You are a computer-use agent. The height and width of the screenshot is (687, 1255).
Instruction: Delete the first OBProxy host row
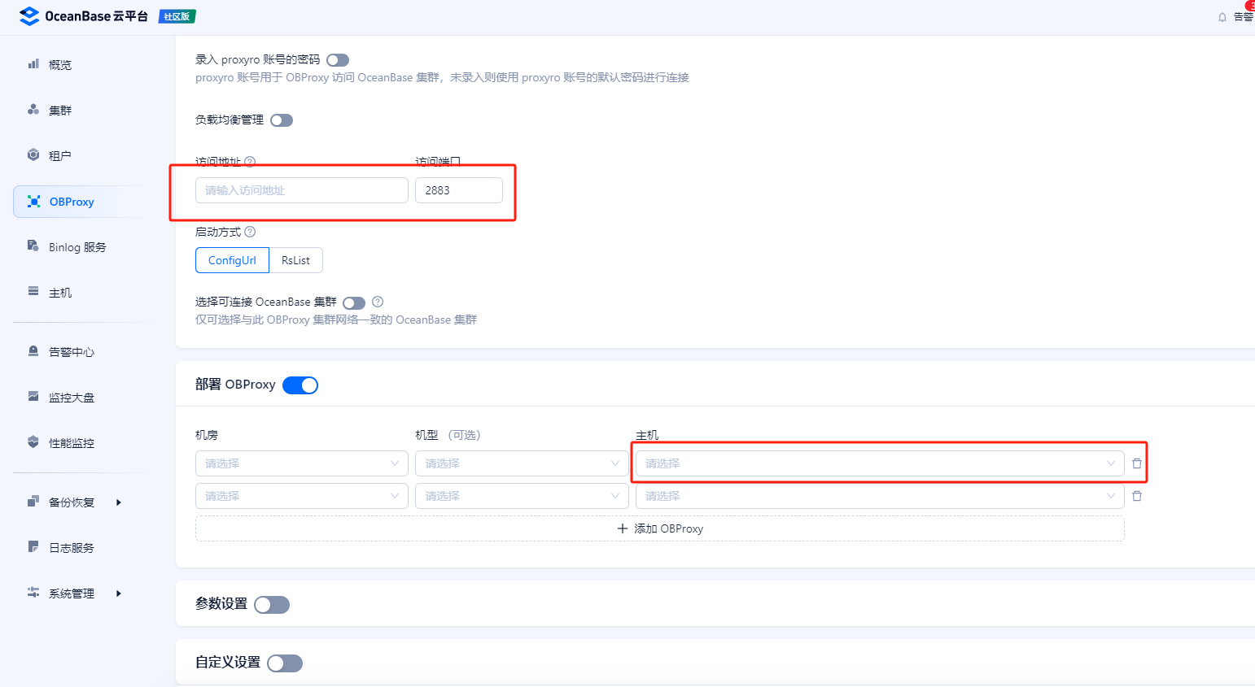1137,463
